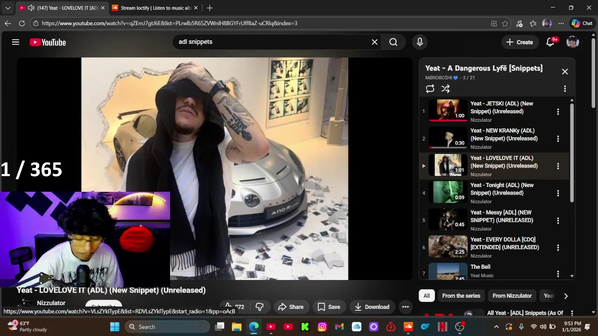The width and height of the screenshot is (598, 336).
Task: Save video to a playlist
Action: [329, 307]
